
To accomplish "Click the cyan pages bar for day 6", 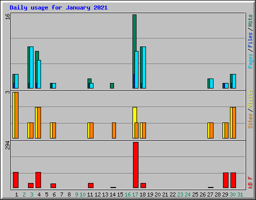I will click(54, 85).
